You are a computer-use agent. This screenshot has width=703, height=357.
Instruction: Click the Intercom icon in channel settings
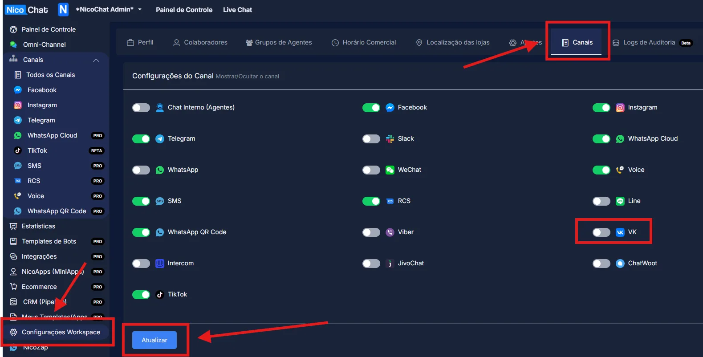(x=160, y=264)
